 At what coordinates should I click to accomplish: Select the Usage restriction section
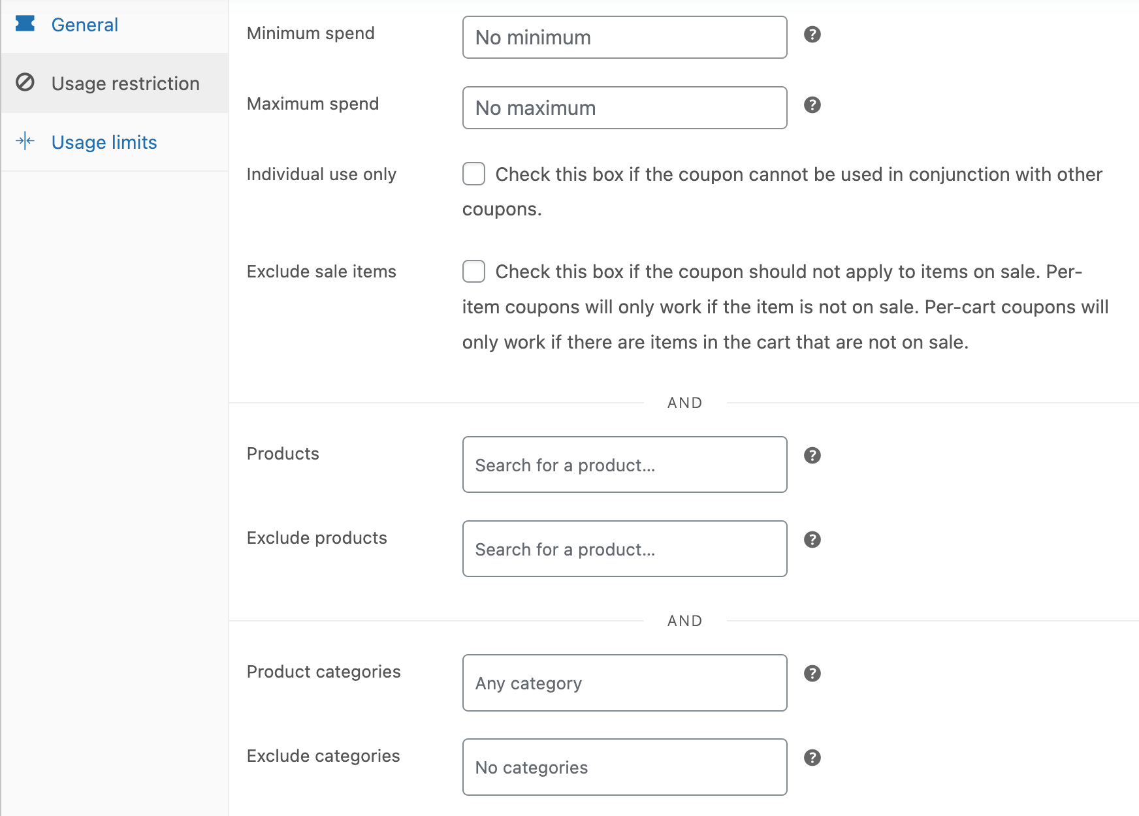[125, 83]
